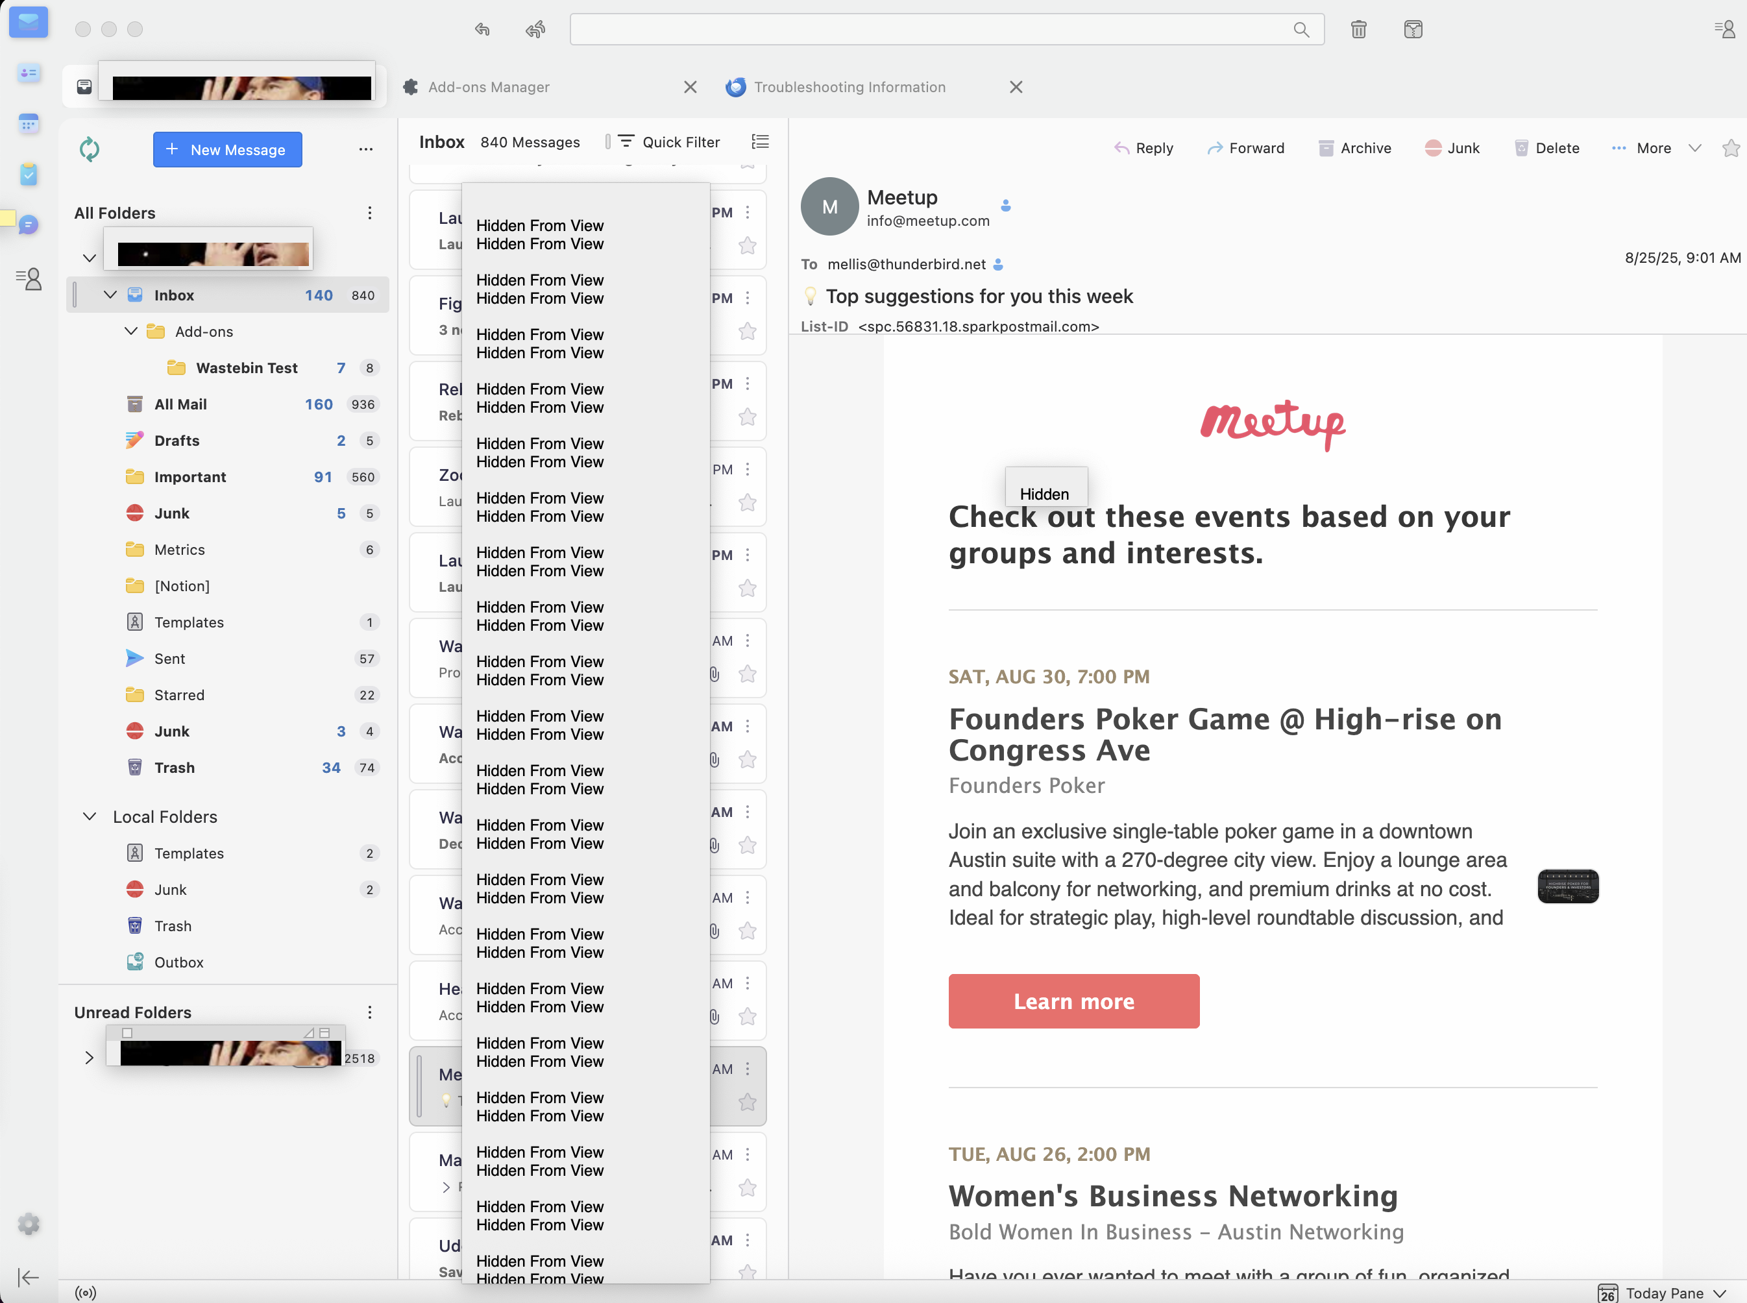Viewport: 1747px width, 1303px height.
Task: Collapse the spaces toolbar using the arrow icon
Action: (x=29, y=1277)
